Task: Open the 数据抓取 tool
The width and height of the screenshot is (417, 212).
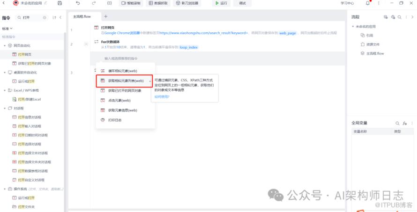Action: (x=158, y=3)
